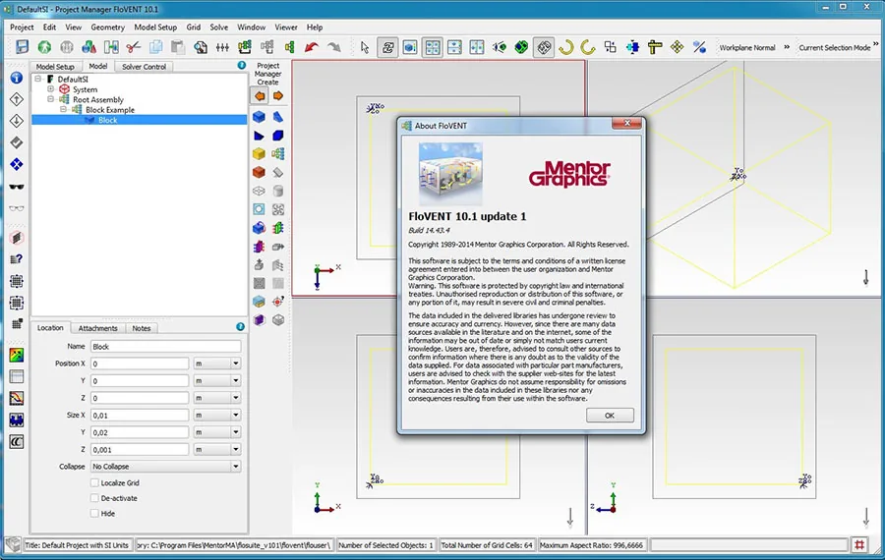
Task: Collapse the Block Example tree node
Action: (x=63, y=109)
